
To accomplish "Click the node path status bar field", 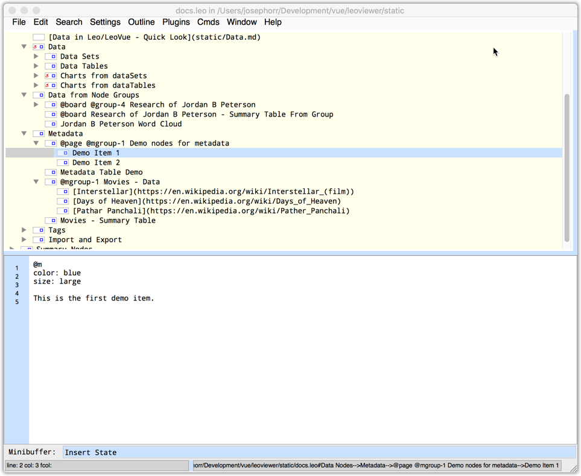I will [377, 466].
